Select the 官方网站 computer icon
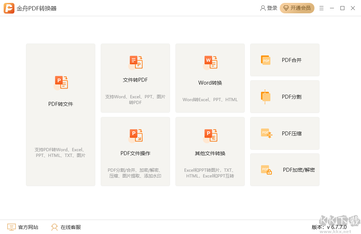Viewport: 361px width, 234px height. [11, 227]
